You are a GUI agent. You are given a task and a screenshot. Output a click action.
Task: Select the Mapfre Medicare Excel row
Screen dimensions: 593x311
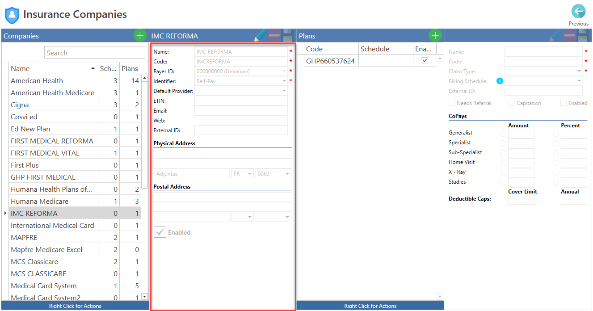75,249
